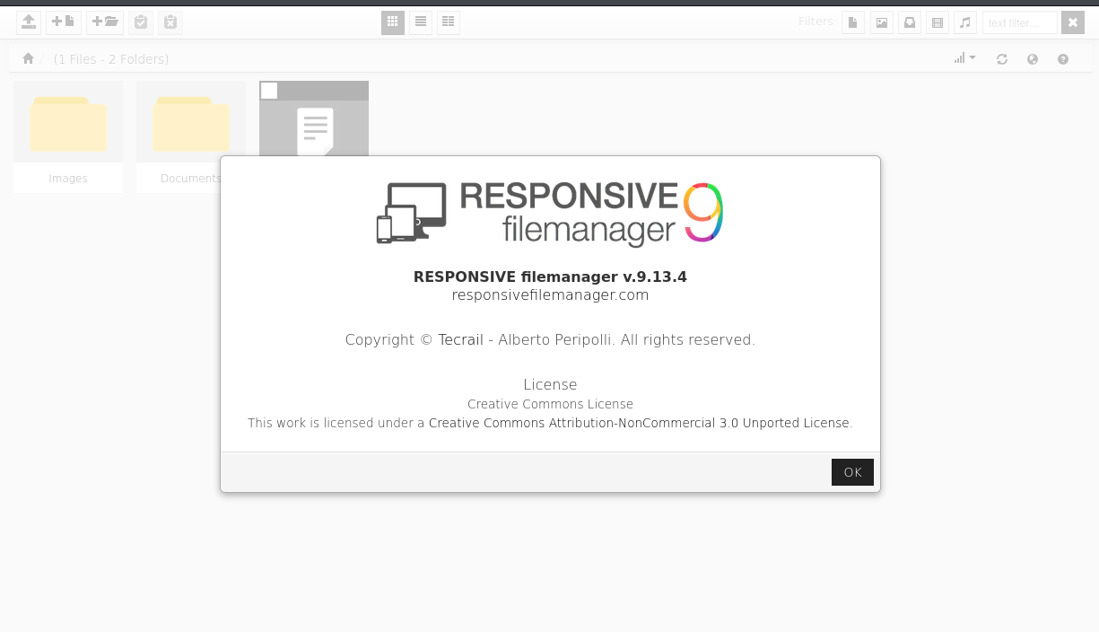Switch to box grid view
Image resolution: width=1099 pixels, height=632 pixels.
pos(393,22)
